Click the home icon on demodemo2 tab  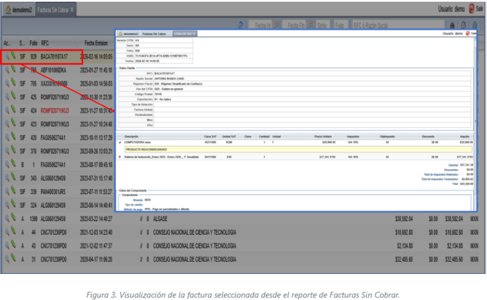(x=8, y=10)
